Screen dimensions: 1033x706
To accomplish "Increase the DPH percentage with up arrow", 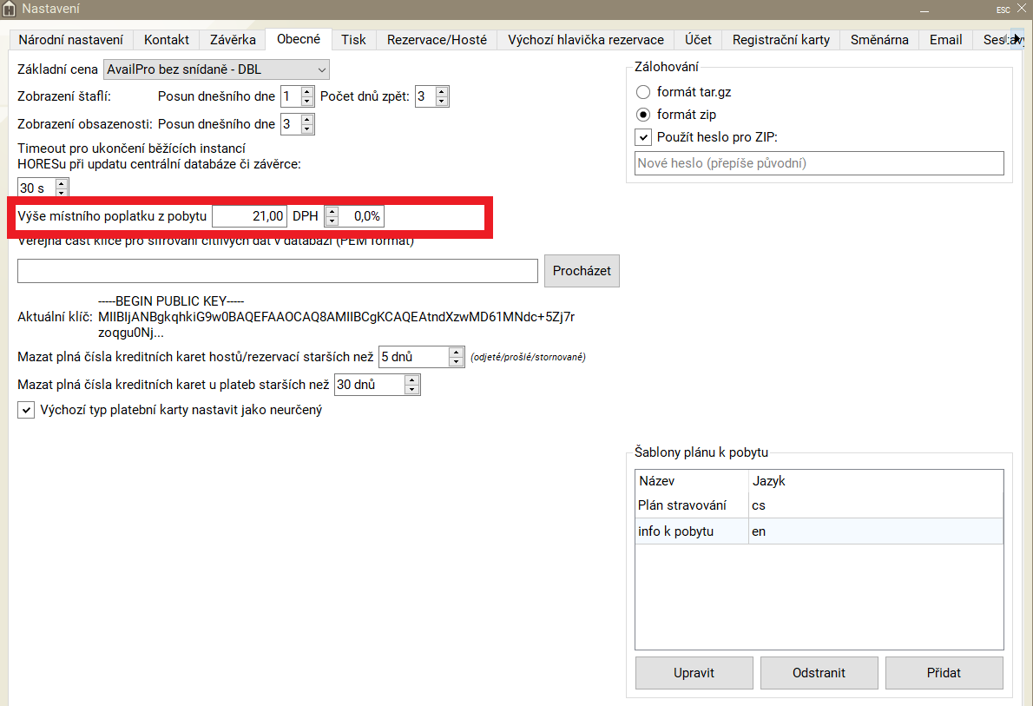I will click(332, 211).
